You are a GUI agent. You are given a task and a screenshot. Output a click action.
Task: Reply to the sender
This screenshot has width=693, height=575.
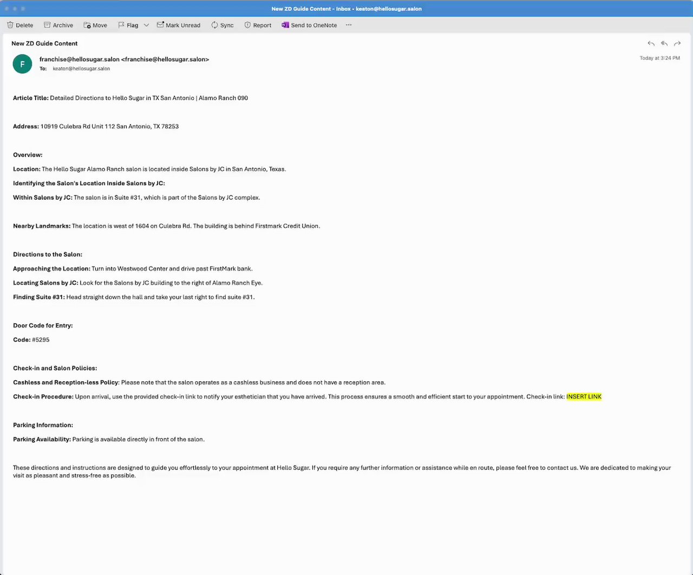651,43
